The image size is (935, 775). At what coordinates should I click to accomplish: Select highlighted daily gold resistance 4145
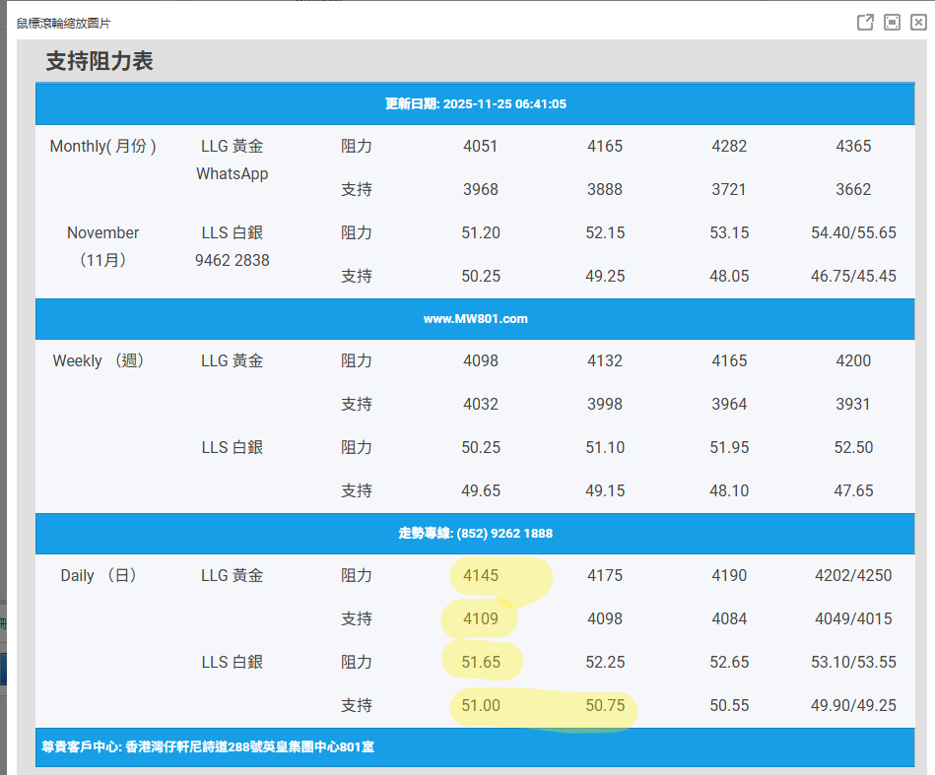(481, 576)
